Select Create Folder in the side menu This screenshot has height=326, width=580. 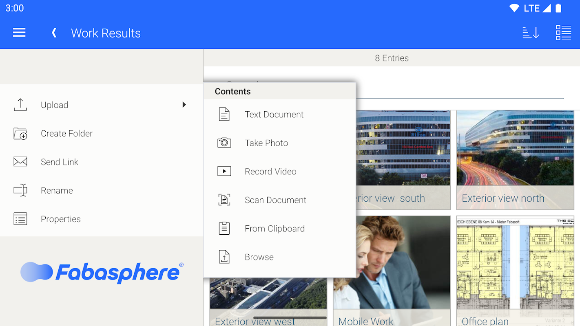(102, 133)
